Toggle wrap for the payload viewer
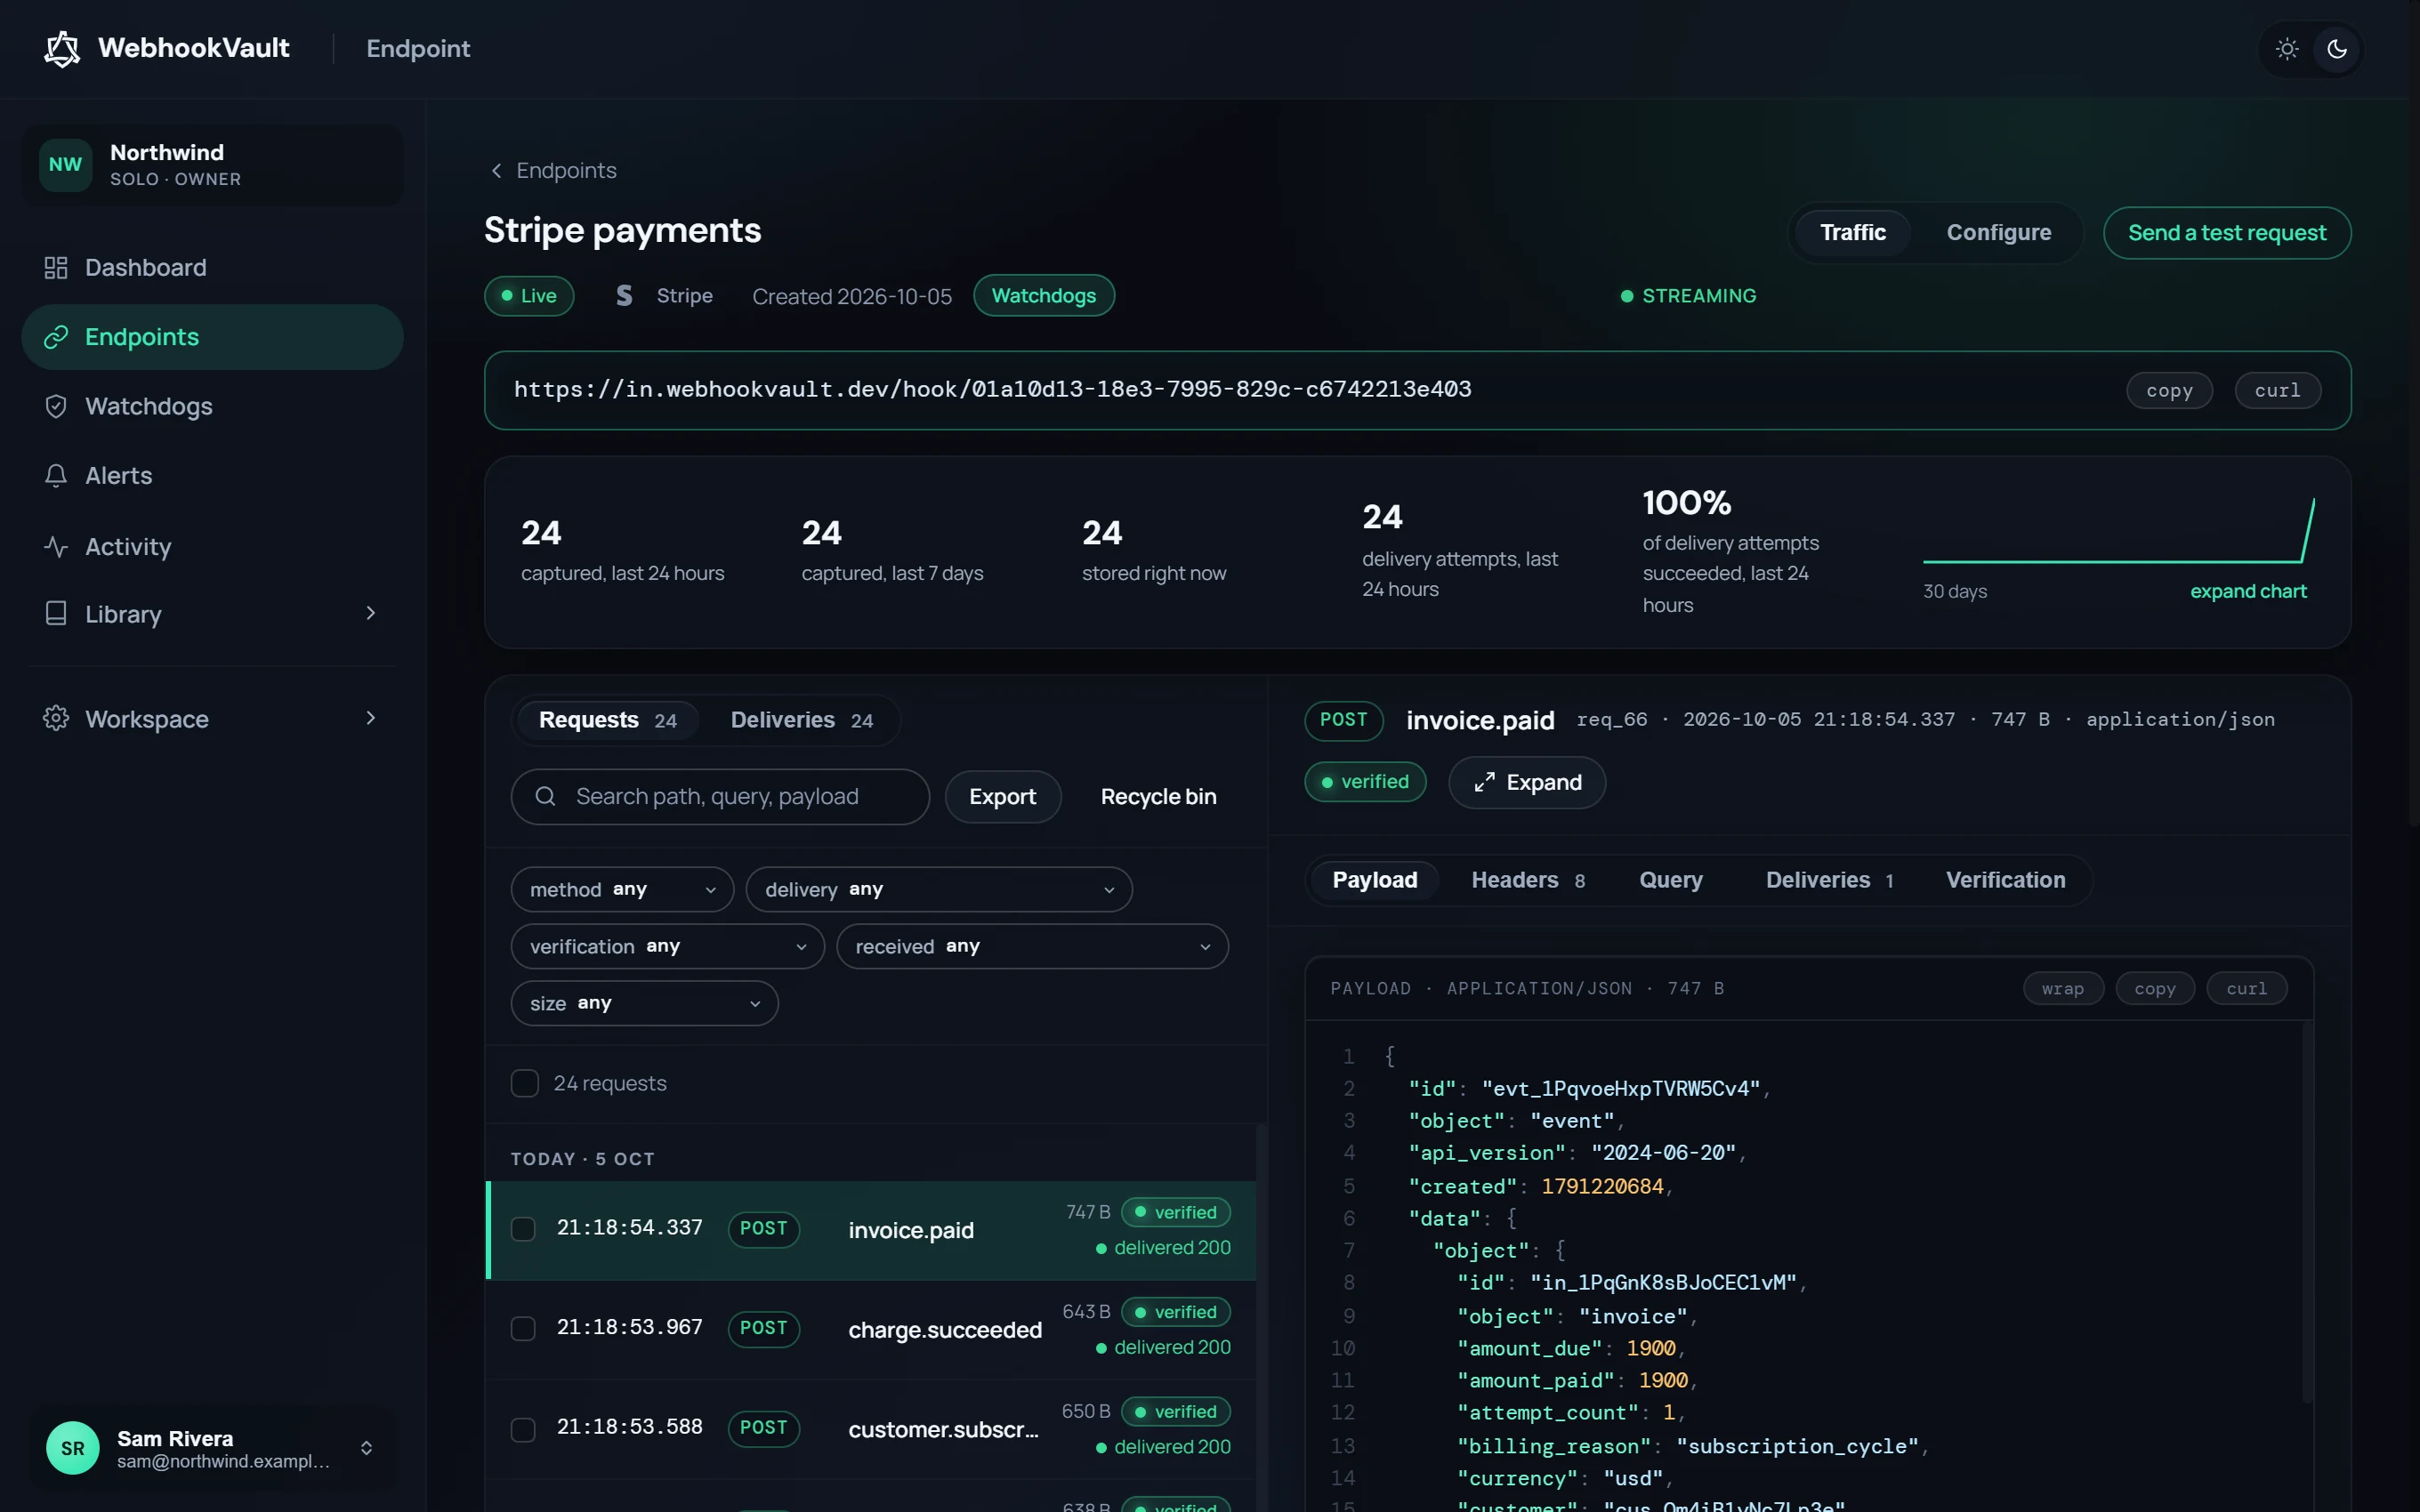Screen dimensions: 2420x1512 [2063, 988]
